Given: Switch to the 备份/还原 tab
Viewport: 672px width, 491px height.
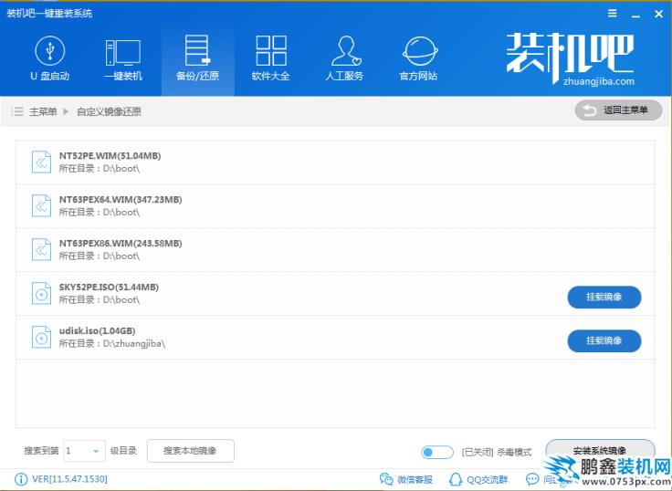Looking at the screenshot, I should coord(197,59).
